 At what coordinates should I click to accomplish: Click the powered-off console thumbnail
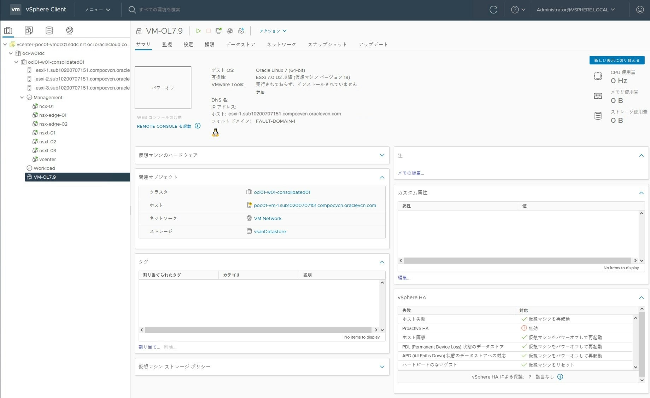(x=163, y=88)
